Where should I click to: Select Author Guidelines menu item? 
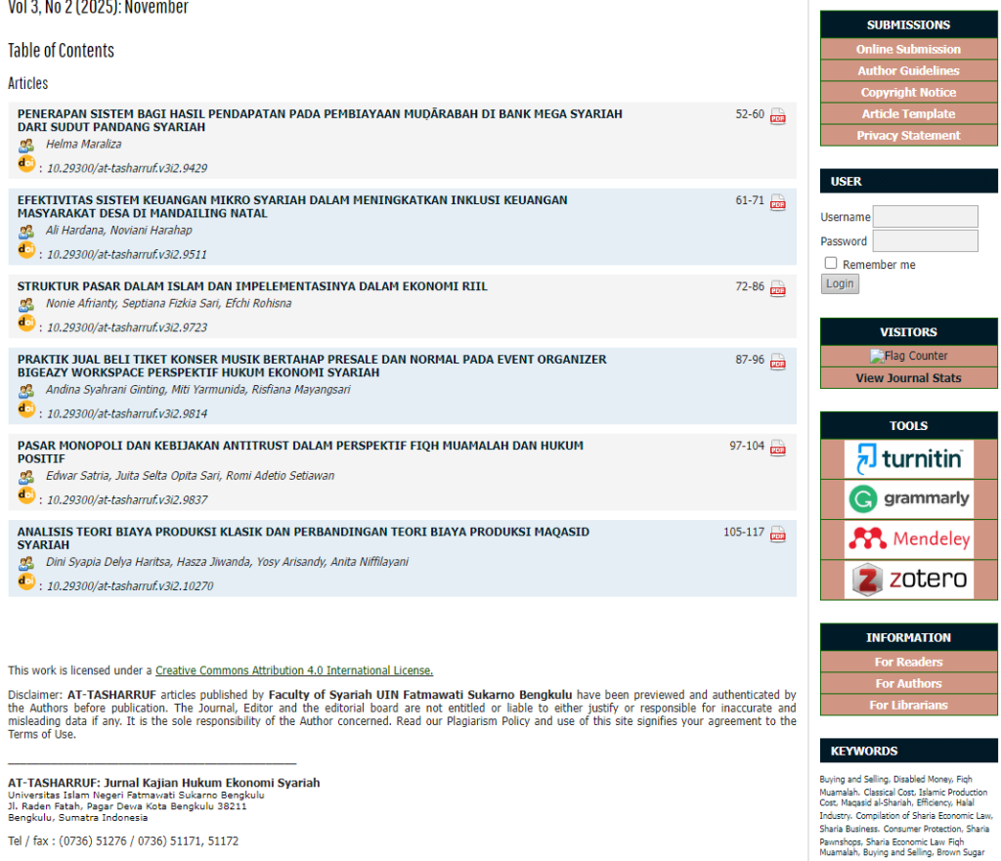click(908, 70)
